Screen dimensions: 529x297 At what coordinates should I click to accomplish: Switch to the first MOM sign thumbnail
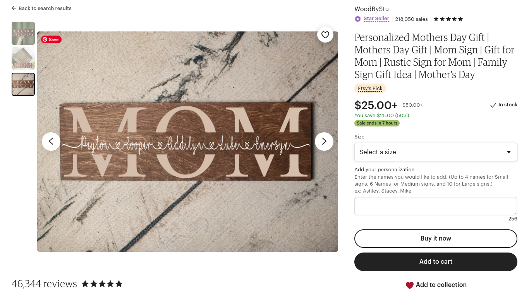click(x=23, y=33)
